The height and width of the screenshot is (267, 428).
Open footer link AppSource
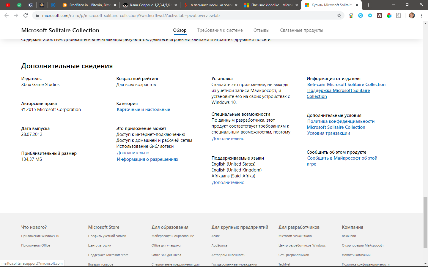click(219, 245)
